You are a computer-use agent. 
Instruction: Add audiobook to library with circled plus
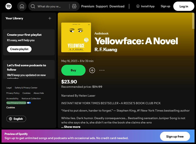pos(92,70)
